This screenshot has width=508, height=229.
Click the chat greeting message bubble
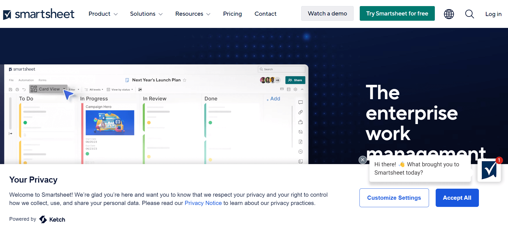point(420,169)
